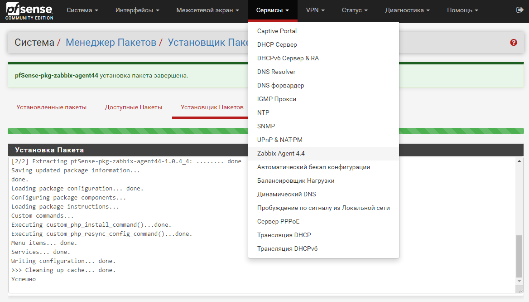Switch to Установленные пакеты tab
This screenshot has width=529, height=302.
coord(52,107)
